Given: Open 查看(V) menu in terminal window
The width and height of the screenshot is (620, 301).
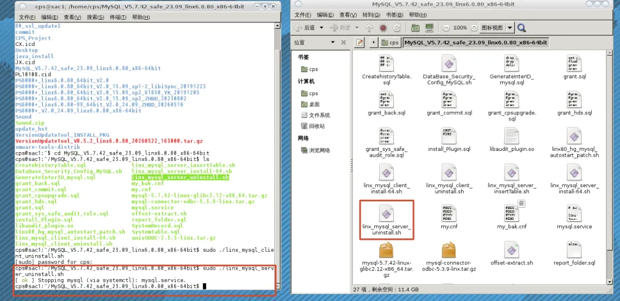Looking at the screenshot, I should pos(72,17).
